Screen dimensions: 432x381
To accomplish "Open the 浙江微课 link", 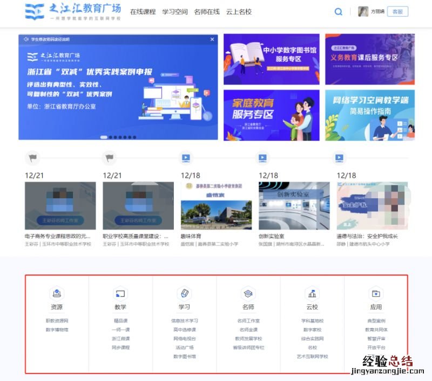I will pos(120,338).
